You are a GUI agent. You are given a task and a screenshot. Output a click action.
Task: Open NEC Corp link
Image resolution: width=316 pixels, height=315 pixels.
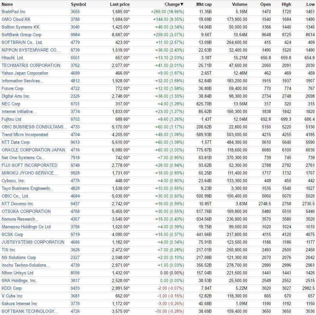click(11, 104)
